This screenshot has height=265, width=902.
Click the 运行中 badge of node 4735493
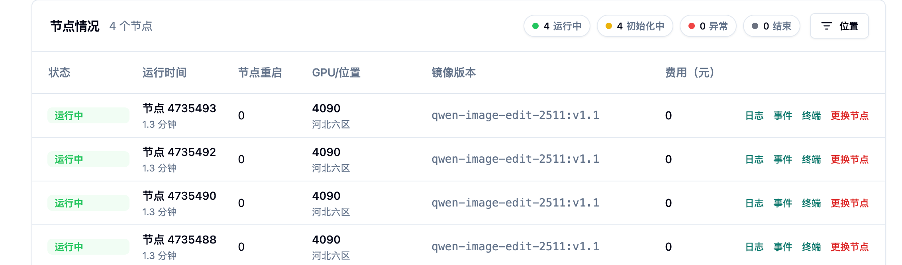pyautogui.click(x=88, y=116)
